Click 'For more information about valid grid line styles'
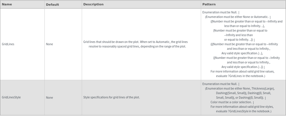The image size is (286, 116). tap(242, 107)
